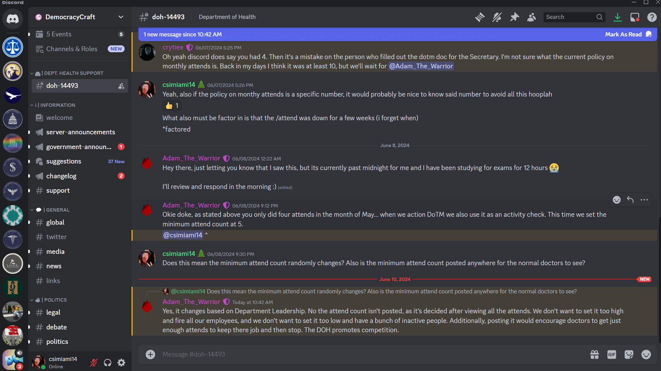661x371 pixels.
Task: Select the scales of justice server icon
Action: pos(13,47)
